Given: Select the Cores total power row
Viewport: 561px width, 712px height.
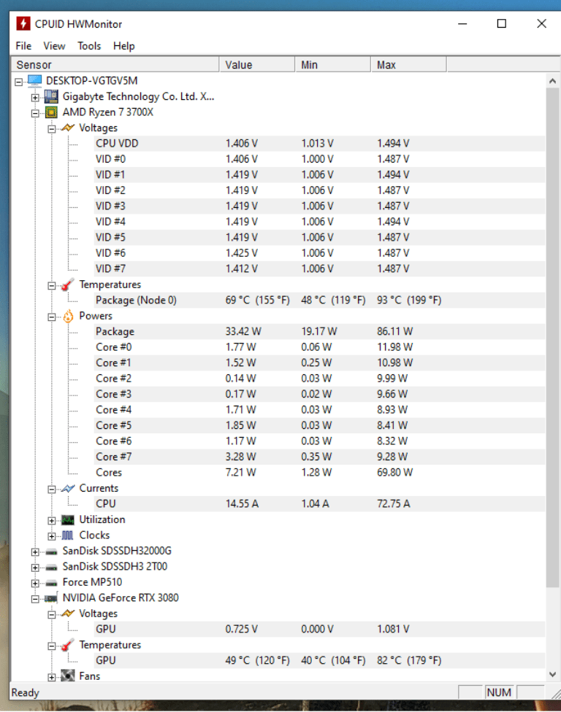Looking at the screenshot, I should click(x=320, y=472).
